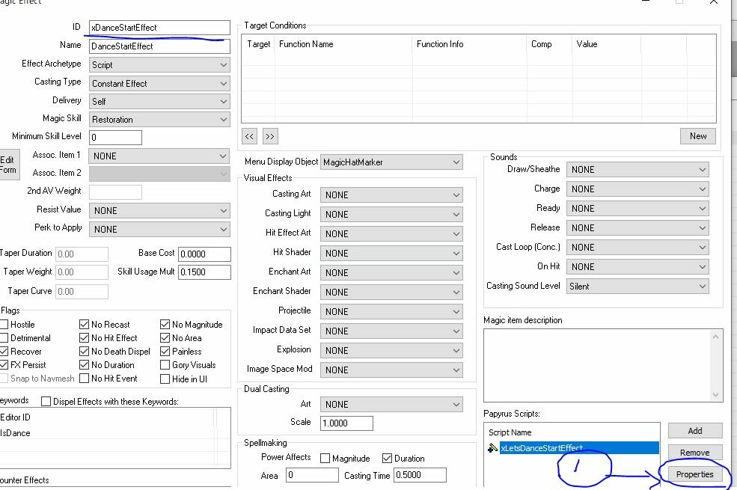This screenshot has height=490, width=737.
Task: Uncheck the No Recast flag
Action: [84, 324]
